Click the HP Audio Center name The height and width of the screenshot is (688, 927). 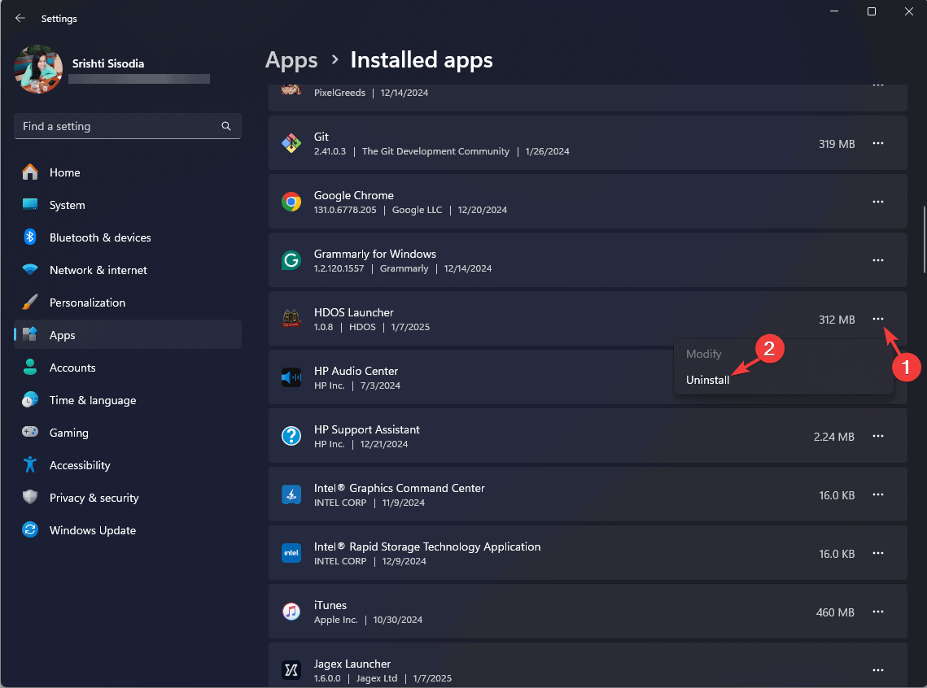point(356,371)
